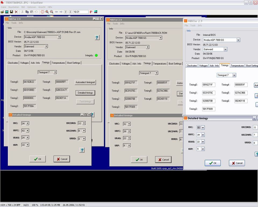This screenshot has height=207, width=258.
Task: Open IrfanView Bearbeiten menu
Action: click(14, 7)
